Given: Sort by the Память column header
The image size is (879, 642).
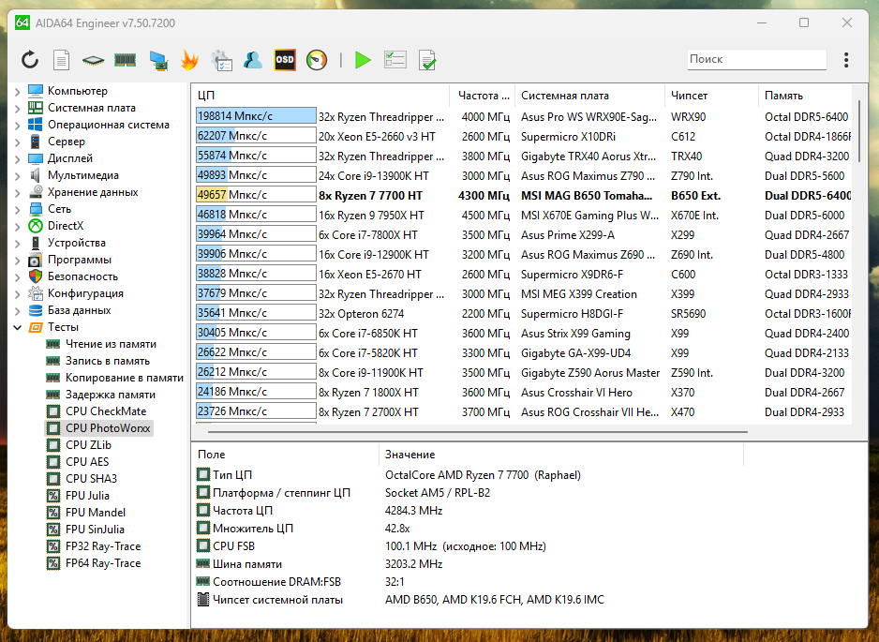Looking at the screenshot, I should point(805,96).
